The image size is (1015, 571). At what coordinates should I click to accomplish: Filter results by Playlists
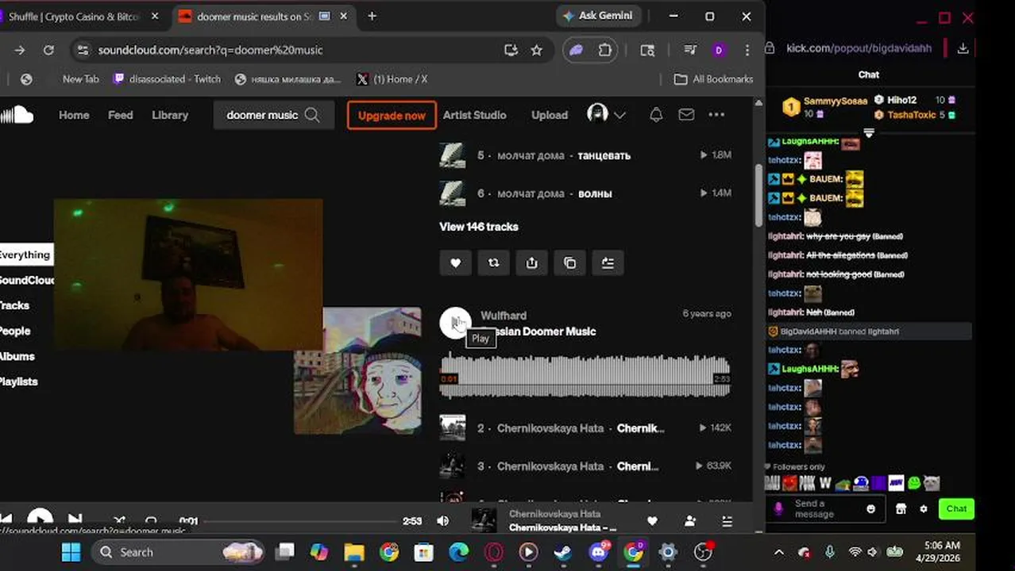(19, 381)
